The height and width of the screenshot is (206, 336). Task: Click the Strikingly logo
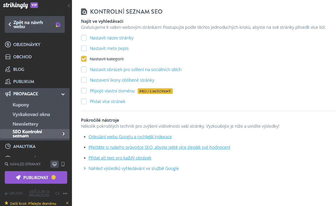click(15, 5)
